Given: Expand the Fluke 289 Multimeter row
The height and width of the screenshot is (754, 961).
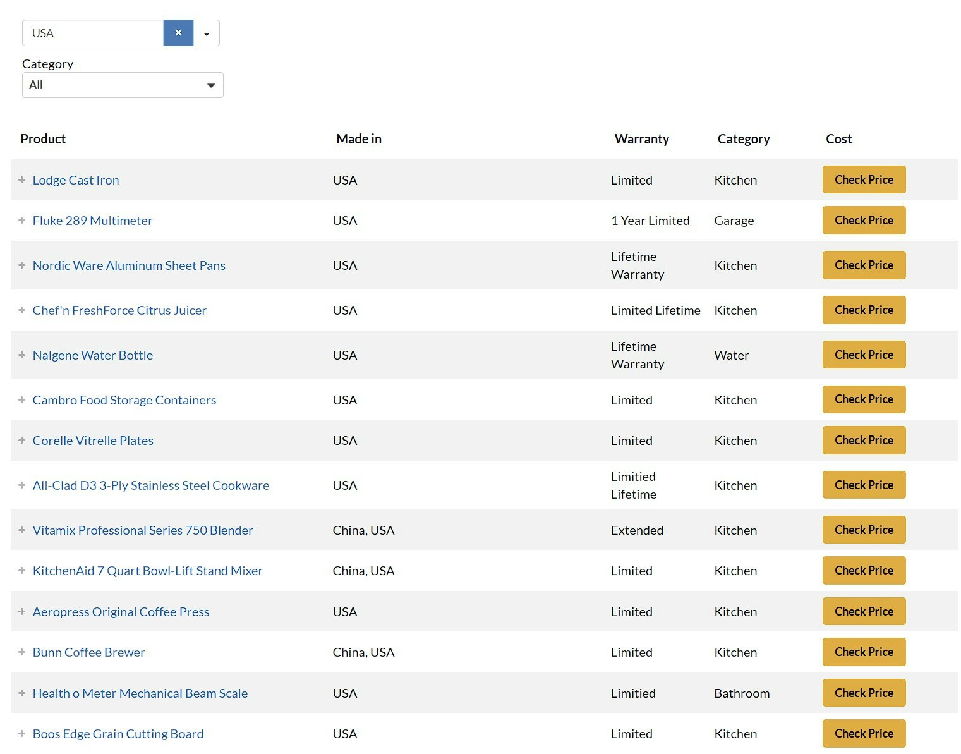Looking at the screenshot, I should pyautogui.click(x=21, y=221).
